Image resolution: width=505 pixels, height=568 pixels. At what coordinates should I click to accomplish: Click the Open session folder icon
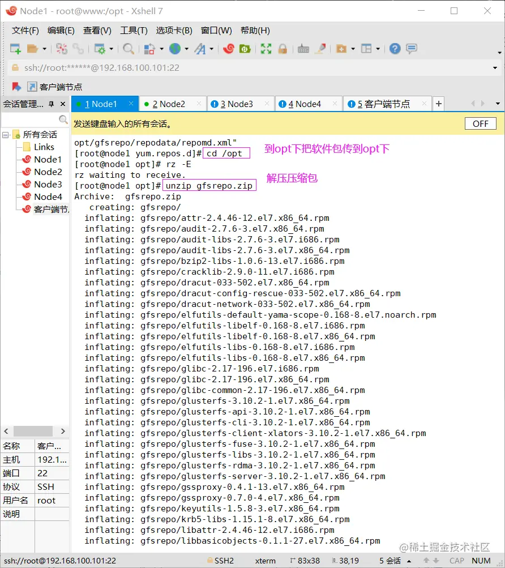33,49
